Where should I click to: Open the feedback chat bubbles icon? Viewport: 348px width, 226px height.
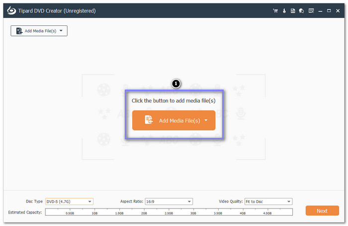[301, 10]
